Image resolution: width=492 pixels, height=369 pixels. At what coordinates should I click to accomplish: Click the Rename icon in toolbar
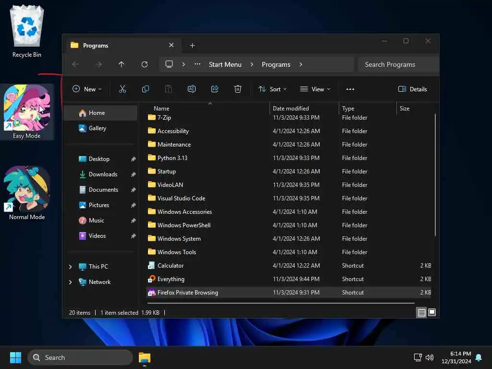[192, 89]
